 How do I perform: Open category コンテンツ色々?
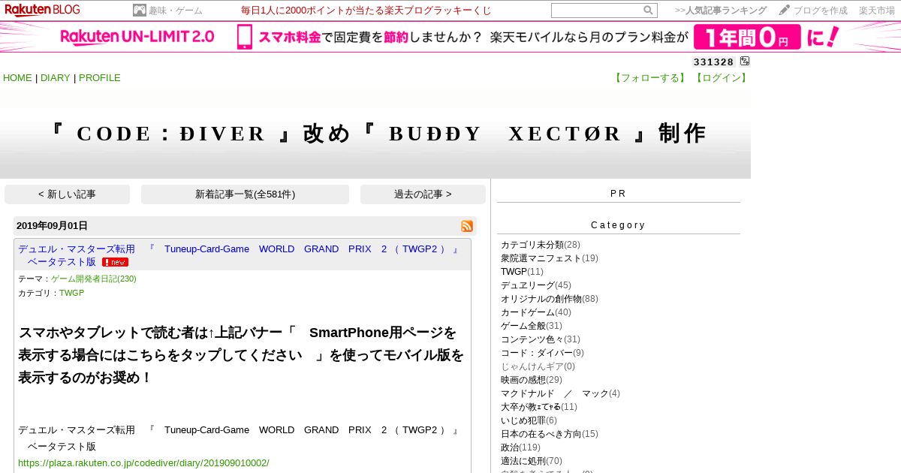[532, 339]
